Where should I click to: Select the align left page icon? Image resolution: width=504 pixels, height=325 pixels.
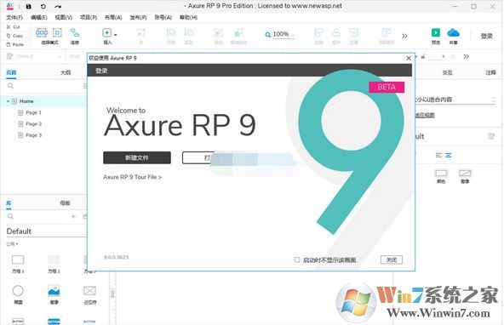click(438, 155)
